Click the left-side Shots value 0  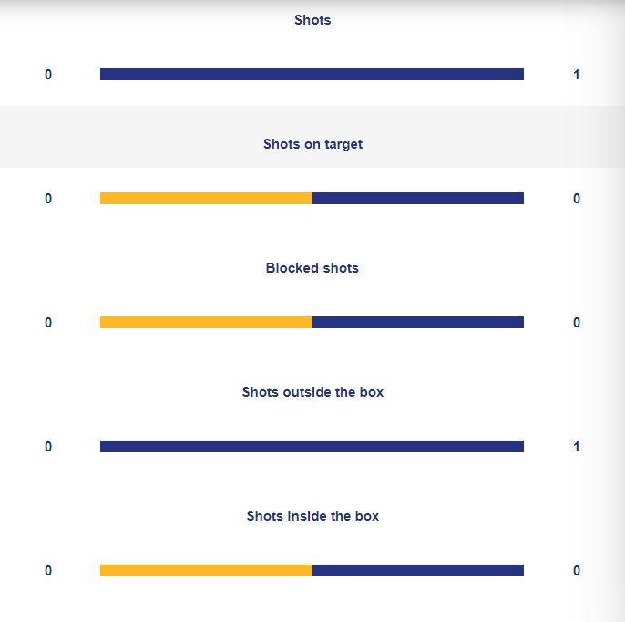(48, 75)
